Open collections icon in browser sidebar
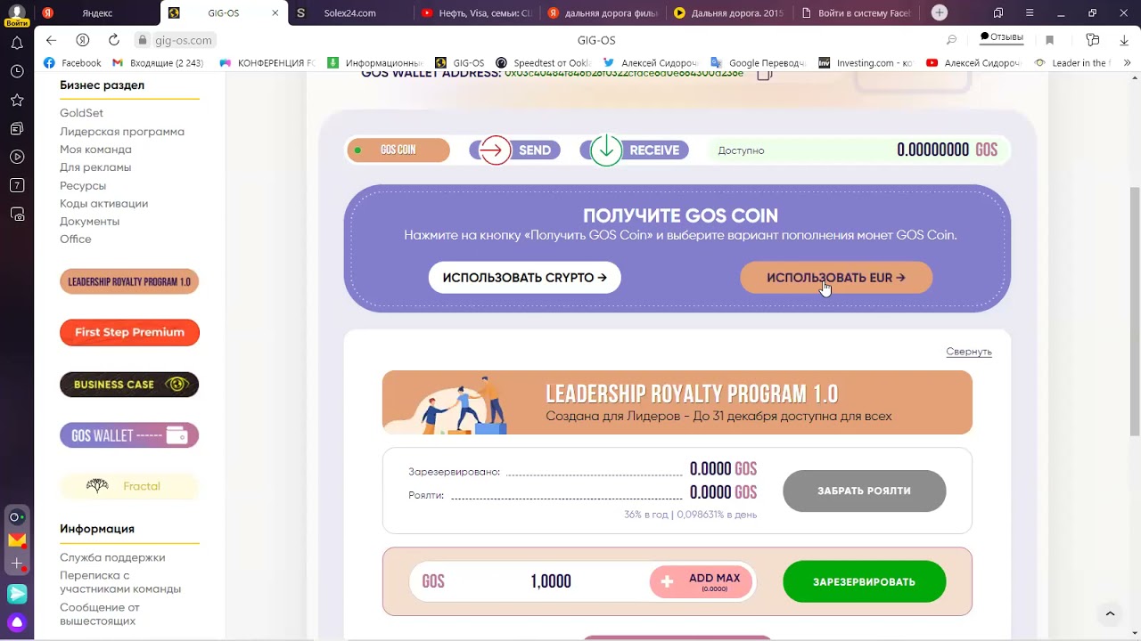This screenshot has height=641, width=1141. pyautogui.click(x=17, y=128)
